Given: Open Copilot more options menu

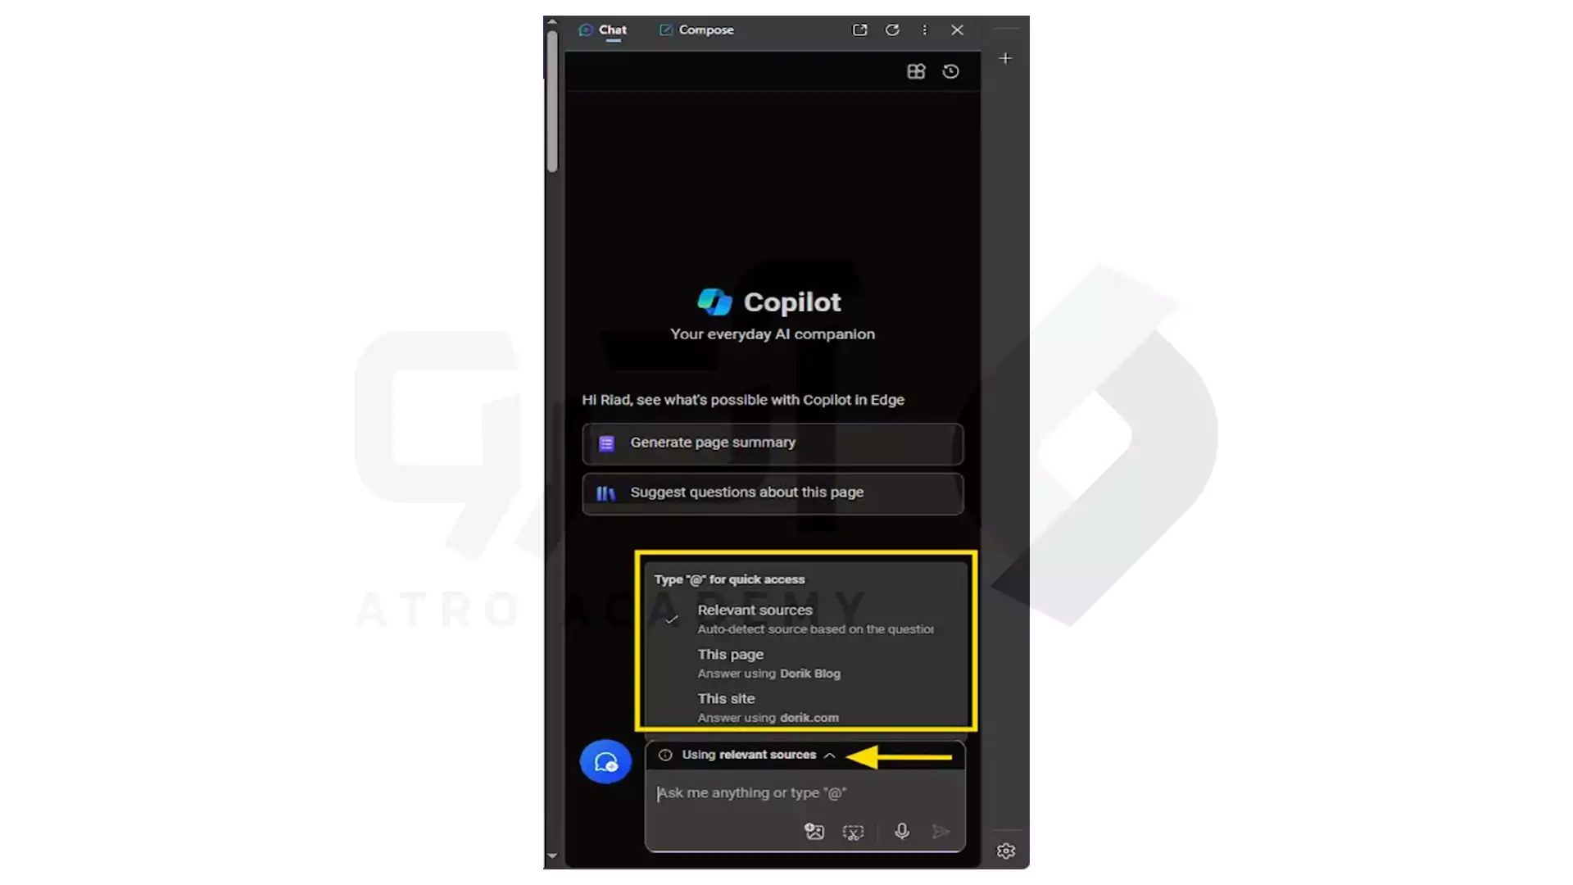Looking at the screenshot, I should [923, 29].
